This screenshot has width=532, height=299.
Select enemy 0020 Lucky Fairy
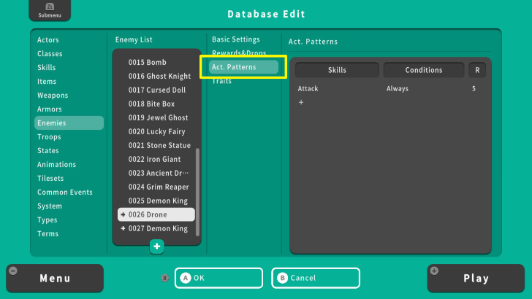point(156,132)
